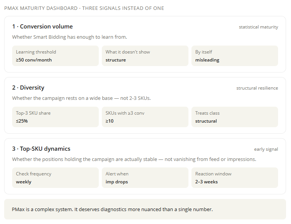Click the '≤25%' value
Image resolution: width=291 pixels, height=224 pixels.
coord(22,121)
